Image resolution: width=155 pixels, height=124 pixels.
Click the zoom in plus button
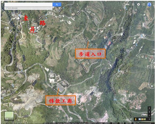[x=149, y=112]
